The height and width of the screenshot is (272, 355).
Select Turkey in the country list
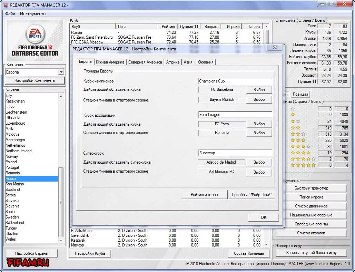(x=31, y=228)
